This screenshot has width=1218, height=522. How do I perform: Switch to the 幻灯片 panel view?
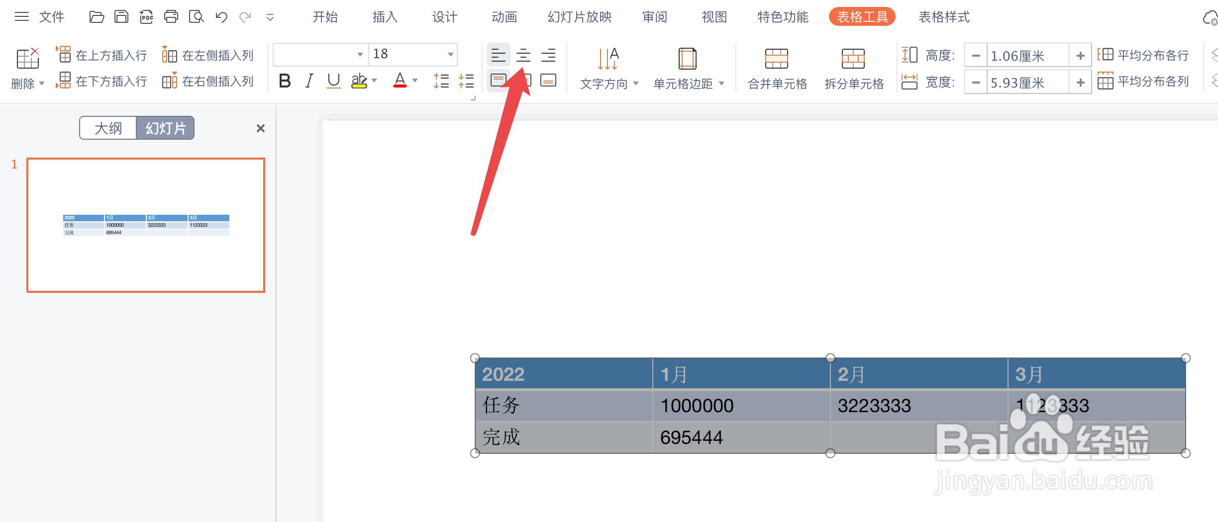165,128
